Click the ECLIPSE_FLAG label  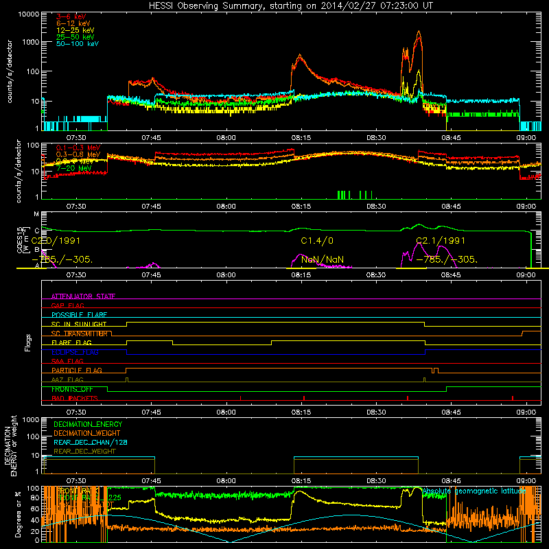point(75,352)
